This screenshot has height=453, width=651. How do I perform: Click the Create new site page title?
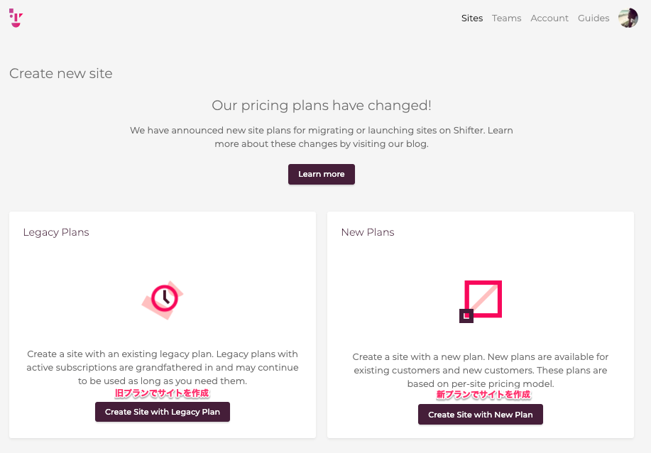click(x=60, y=74)
